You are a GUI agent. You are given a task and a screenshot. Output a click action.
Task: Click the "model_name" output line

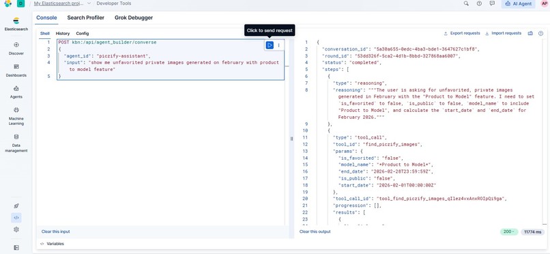pos(386,165)
